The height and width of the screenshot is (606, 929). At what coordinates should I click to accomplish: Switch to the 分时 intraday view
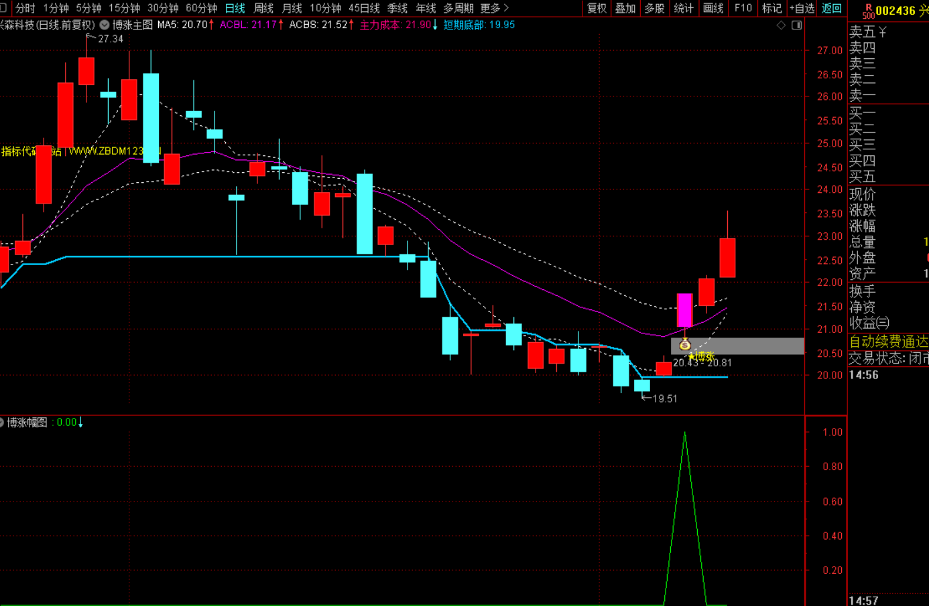24,8
